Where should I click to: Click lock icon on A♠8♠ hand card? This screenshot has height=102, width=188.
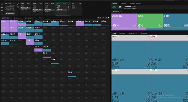118,36
